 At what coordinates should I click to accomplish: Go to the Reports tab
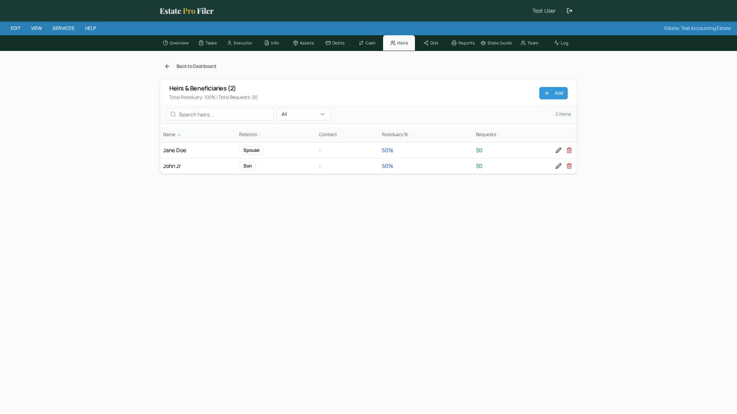(x=463, y=43)
